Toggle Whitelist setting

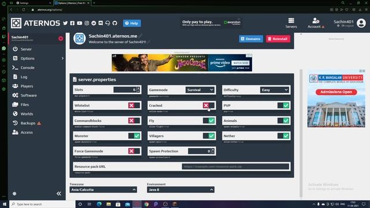point(134,105)
